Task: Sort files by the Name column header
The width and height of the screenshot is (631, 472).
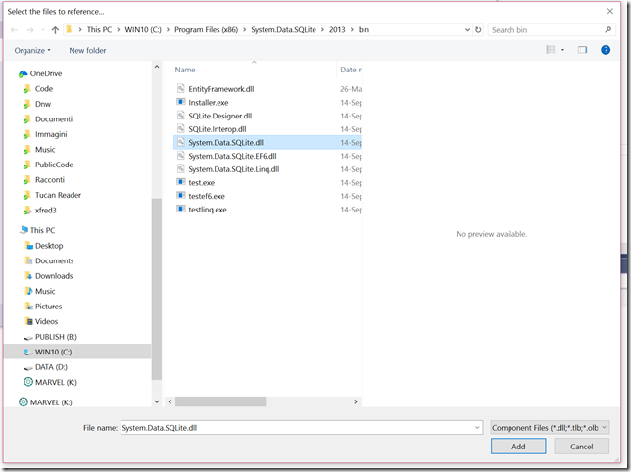Action: [x=186, y=70]
